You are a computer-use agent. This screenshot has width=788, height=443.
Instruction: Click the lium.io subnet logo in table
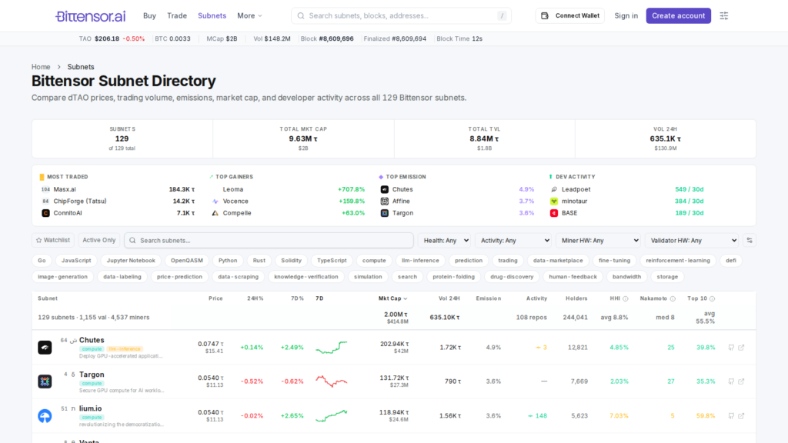click(45, 415)
